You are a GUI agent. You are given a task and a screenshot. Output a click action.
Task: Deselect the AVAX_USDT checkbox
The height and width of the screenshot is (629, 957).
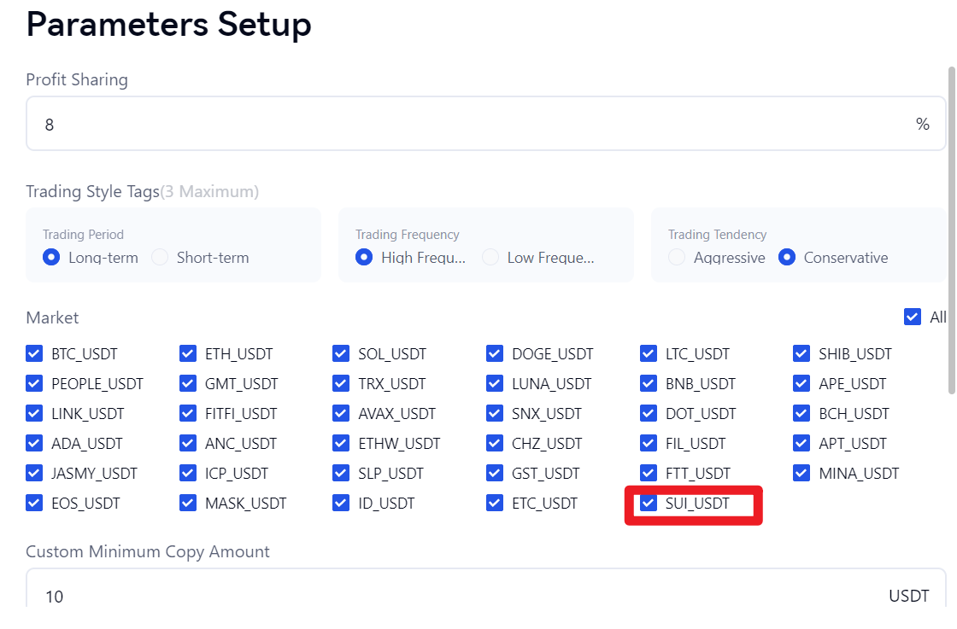click(x=341, y=414)
